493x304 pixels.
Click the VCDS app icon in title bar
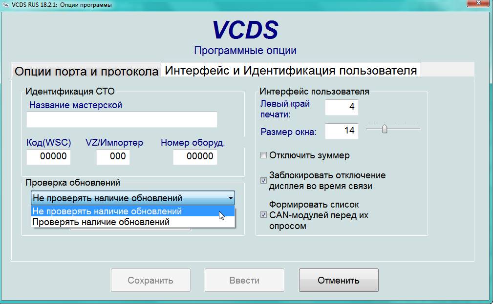click(5, 5)
